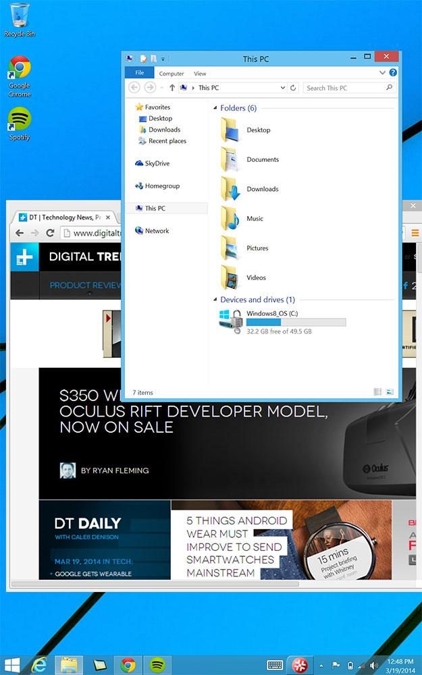Open Recent places in the navigation pane

pos(162,141)
